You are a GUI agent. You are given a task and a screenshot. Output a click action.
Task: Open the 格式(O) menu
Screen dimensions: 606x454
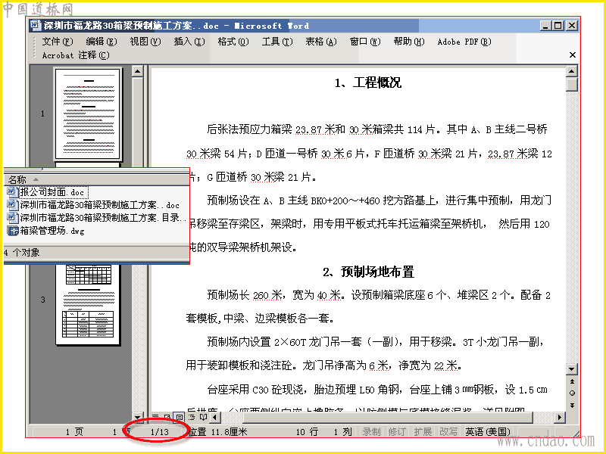pos(233,42)
